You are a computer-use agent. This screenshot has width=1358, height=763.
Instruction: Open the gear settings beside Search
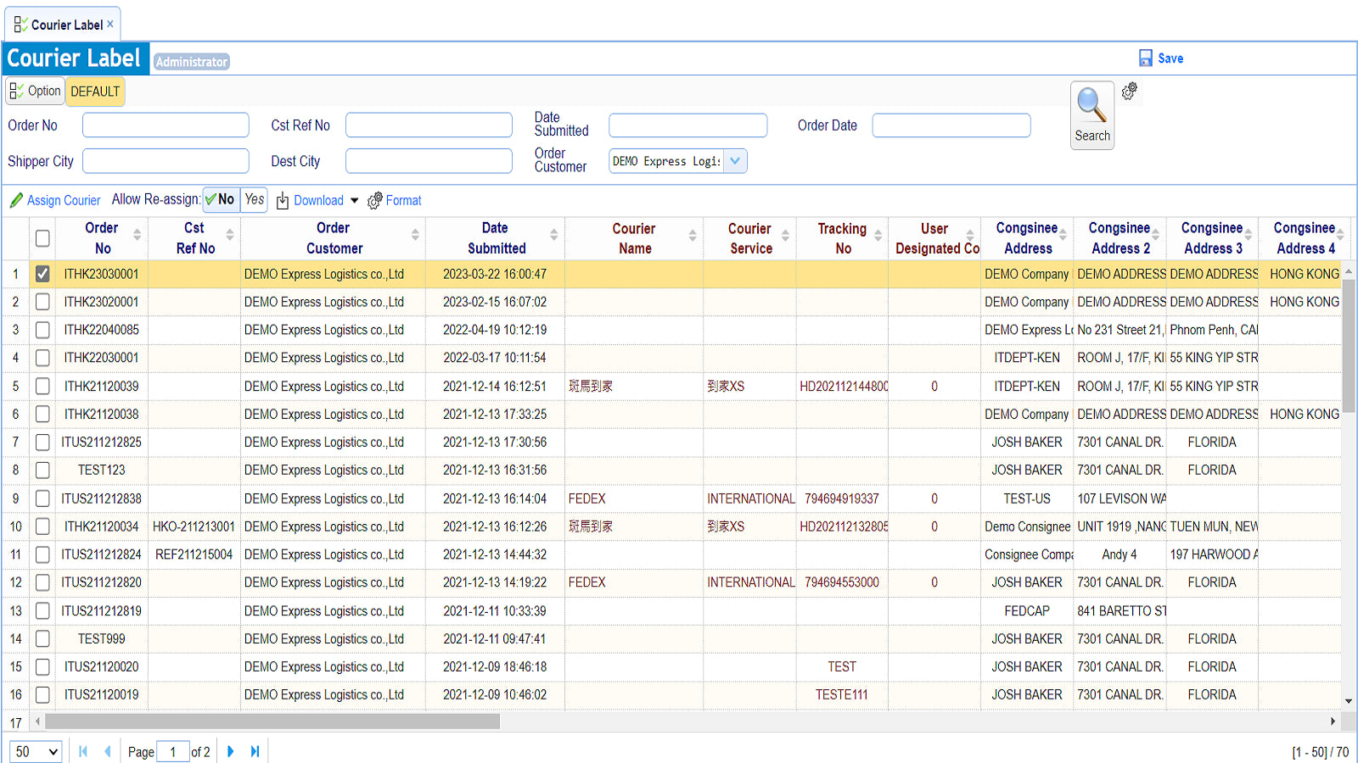pyautogui.click(x=1129, y=92)
